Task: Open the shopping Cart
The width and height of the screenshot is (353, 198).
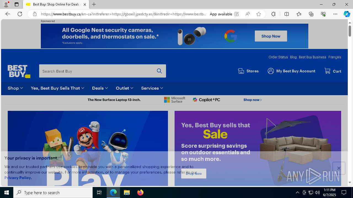Action: pos(333,71)
